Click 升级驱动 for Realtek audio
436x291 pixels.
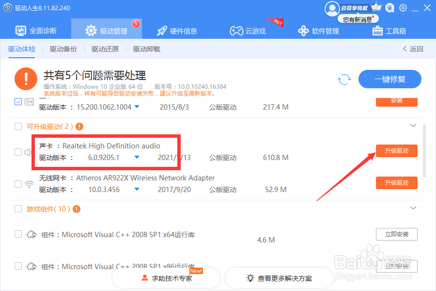pyautogui.click(x=396, y=151)
